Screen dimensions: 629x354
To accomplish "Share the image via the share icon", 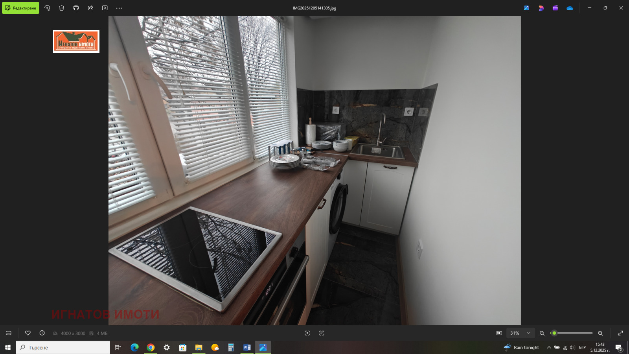I will tap(90, 8).
